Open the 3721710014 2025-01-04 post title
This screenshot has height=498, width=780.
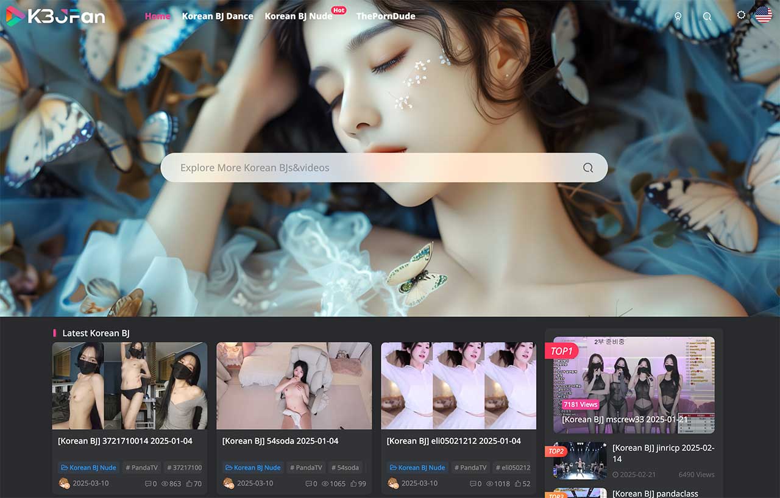coord(125,441)
